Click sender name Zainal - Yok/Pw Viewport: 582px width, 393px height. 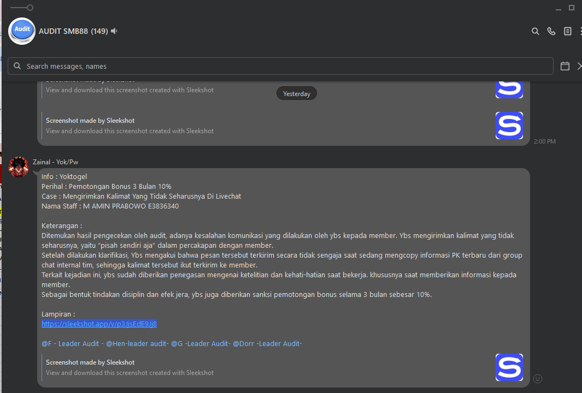click(55, 162)
